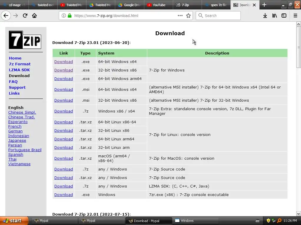Close the current Download tab

[254, 5]
